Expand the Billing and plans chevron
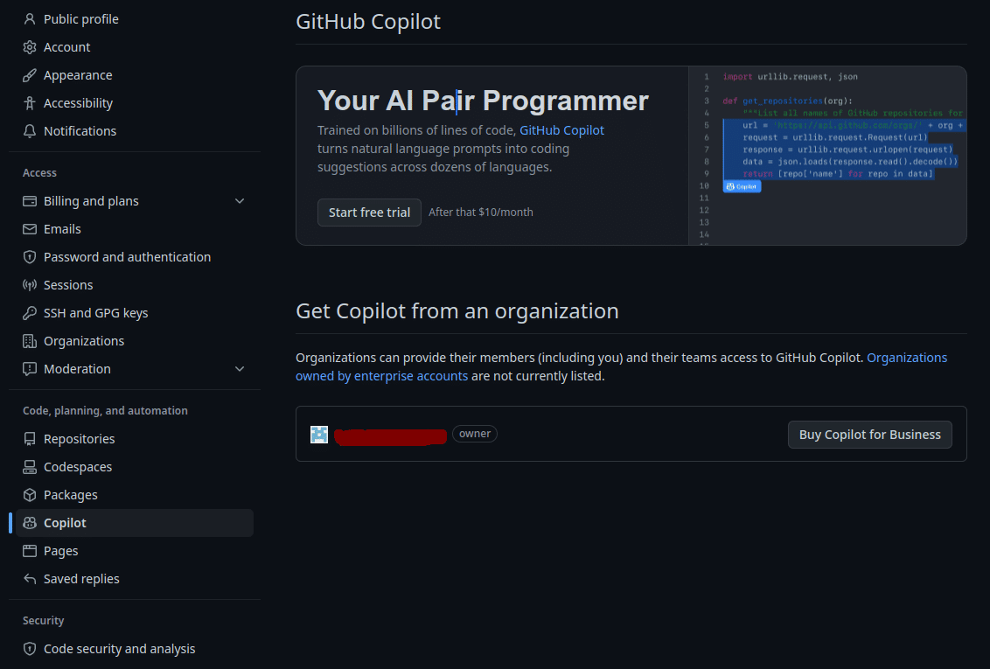The image size is (990, 669). pyautogui.click(x=240, y=201)
